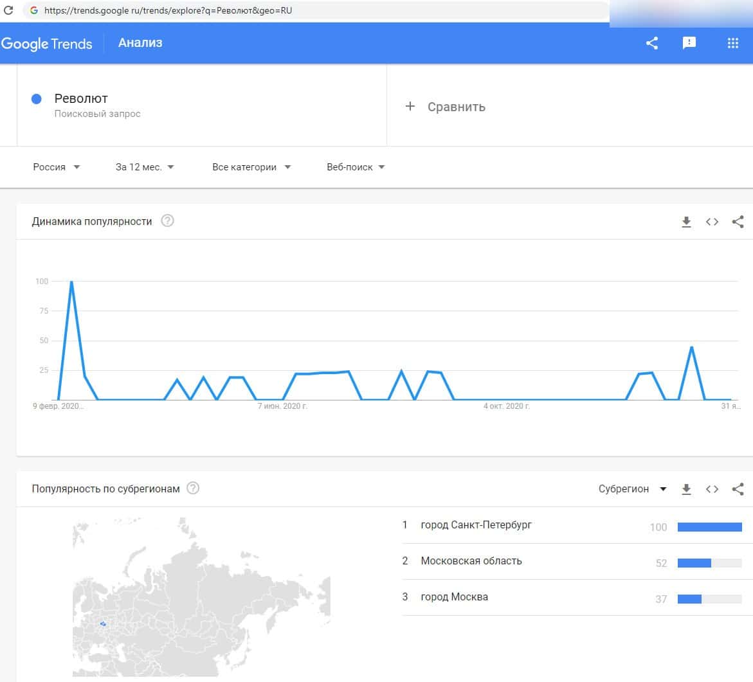753x682 pixels.
Task: Share the subregion popularity panel
Action: click(738, 489)
